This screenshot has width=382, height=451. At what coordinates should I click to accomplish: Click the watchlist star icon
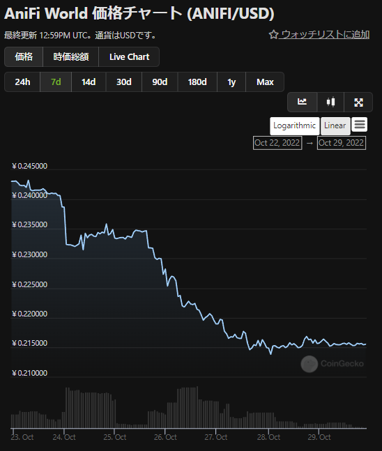coord(273,35)
